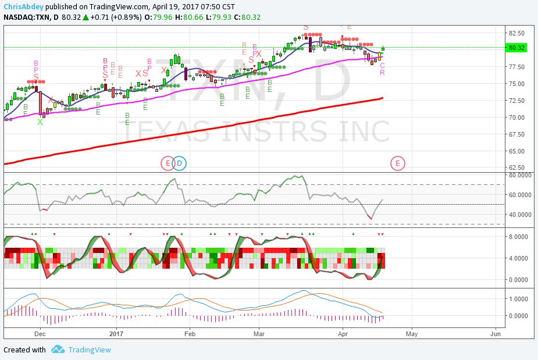Open the ChrisAbdey author link
The image size is (538, 360).
tap(23, 7)
